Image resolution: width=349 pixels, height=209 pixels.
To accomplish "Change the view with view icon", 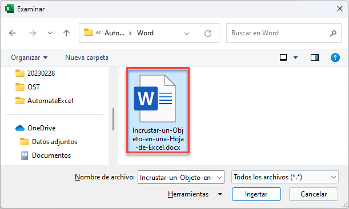I will pos(283,58).
